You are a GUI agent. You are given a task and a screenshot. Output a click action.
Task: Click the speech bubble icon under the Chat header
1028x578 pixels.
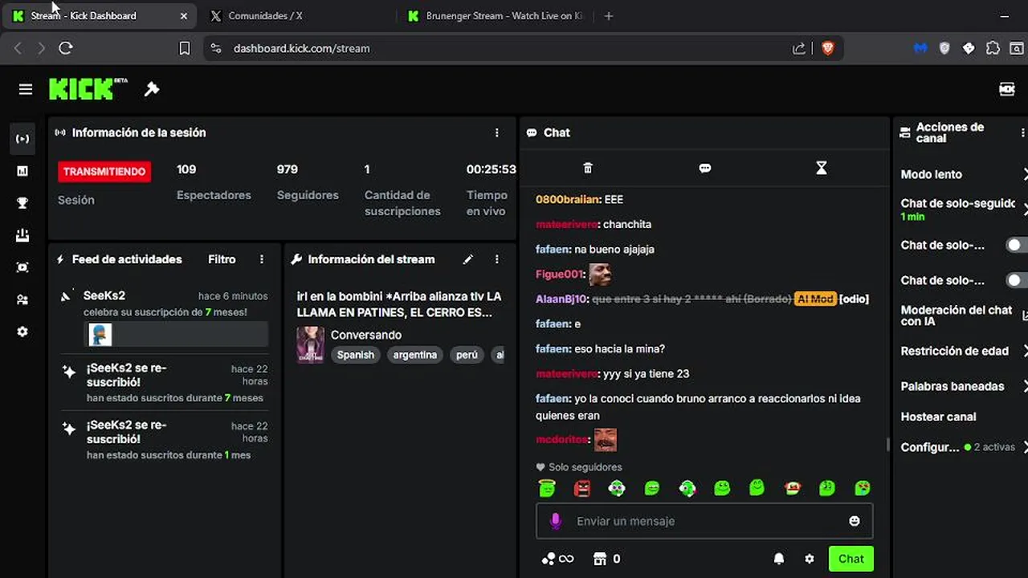pos(705,168)
